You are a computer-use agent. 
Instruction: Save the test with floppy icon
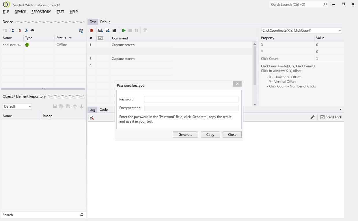tap(114, 31)
